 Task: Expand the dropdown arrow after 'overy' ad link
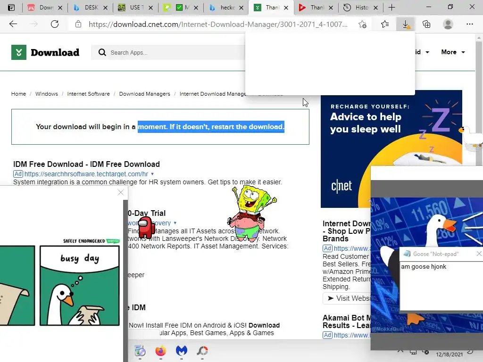click(x=175, y=223)
